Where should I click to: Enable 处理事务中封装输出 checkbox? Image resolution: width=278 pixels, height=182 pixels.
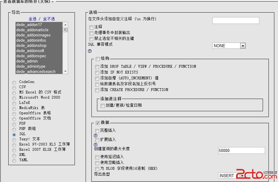(91, 33)
